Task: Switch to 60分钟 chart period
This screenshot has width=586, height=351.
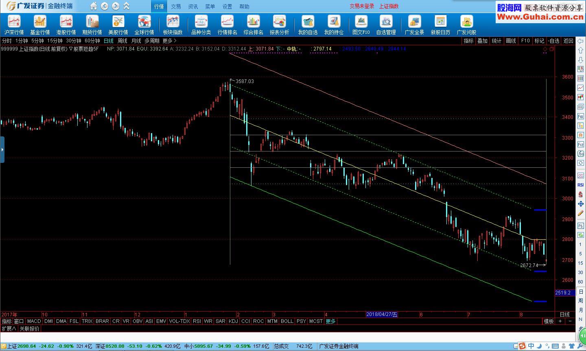Action: pyautogui.click(x=92, y=41)
